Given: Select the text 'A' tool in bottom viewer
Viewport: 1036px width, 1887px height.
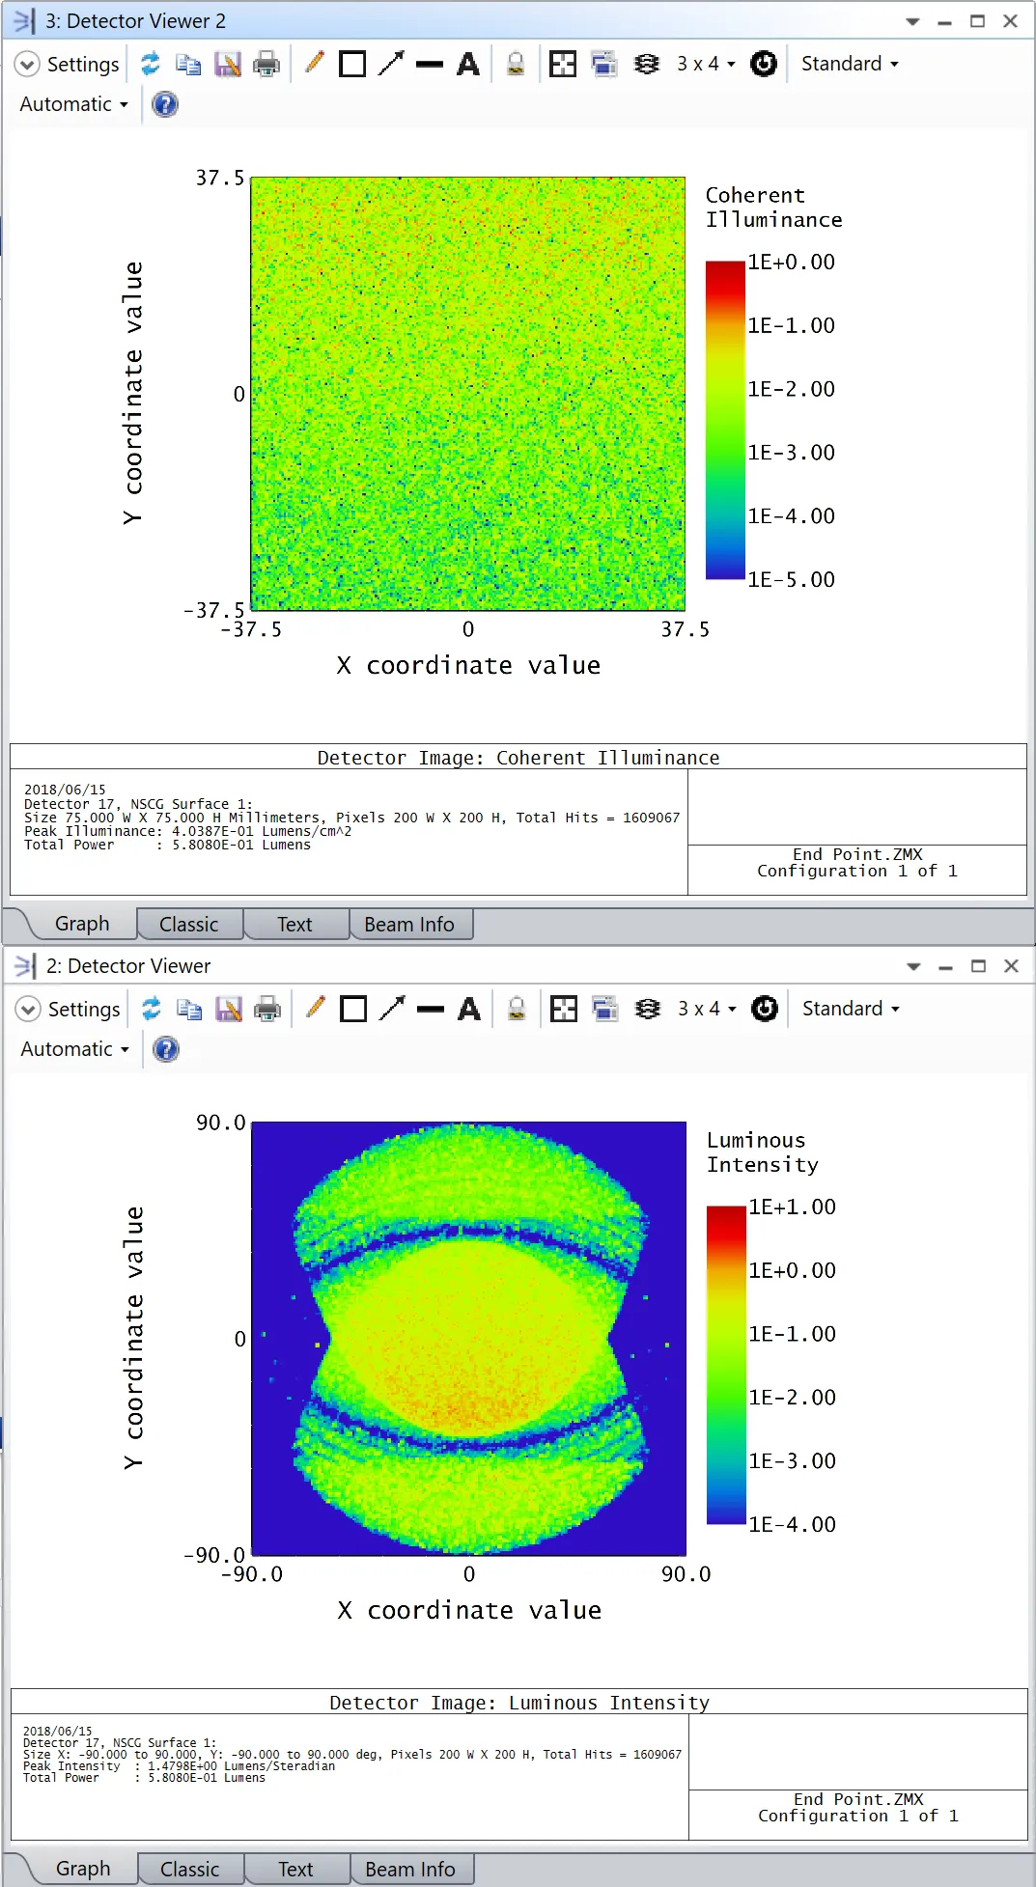Looking at the screenshot, I should pyautogui.click(x=469, y=1009).
